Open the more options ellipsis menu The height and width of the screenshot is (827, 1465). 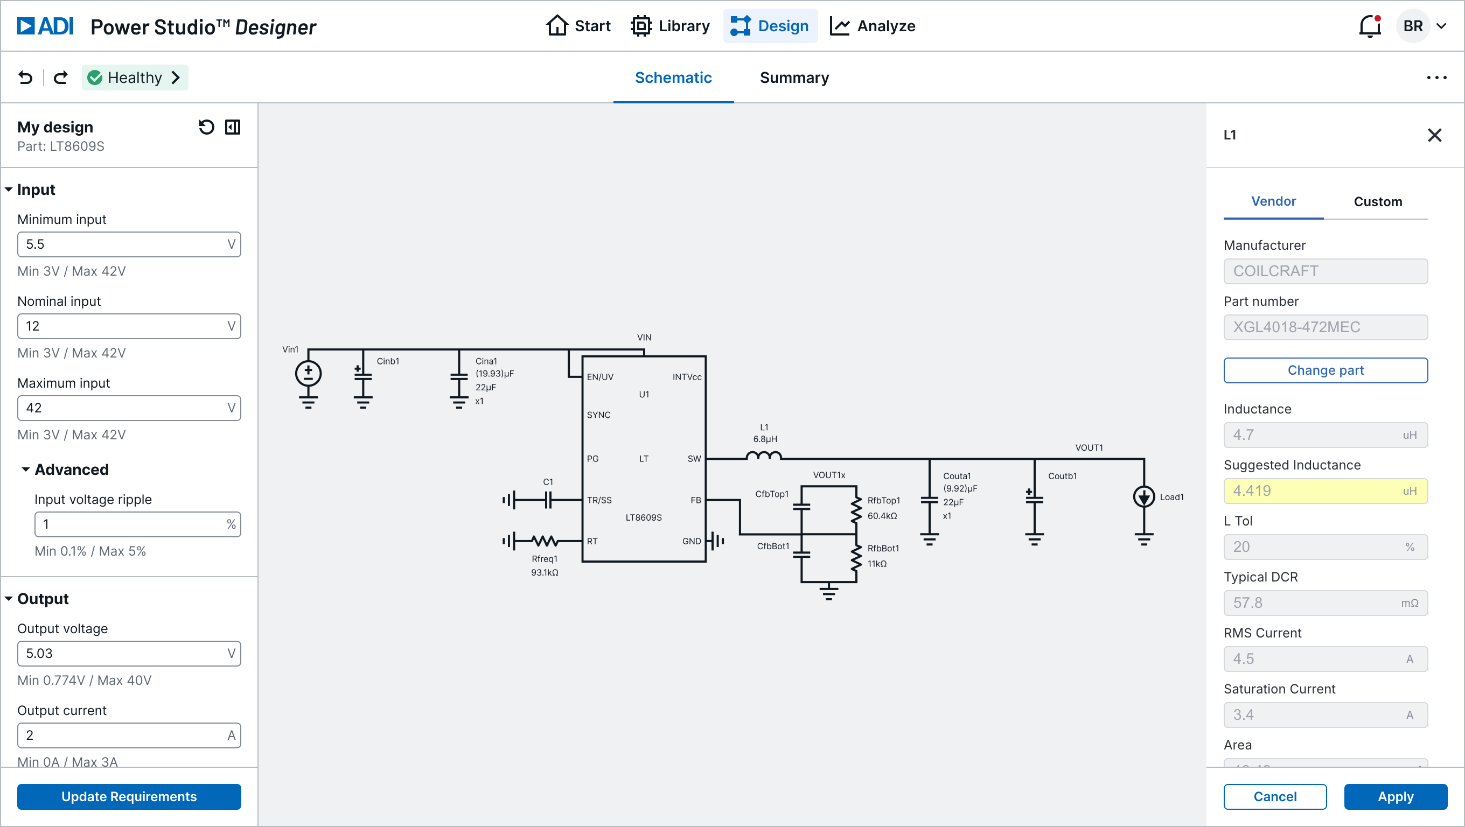pyautogui.click(x=1437, y=78)
